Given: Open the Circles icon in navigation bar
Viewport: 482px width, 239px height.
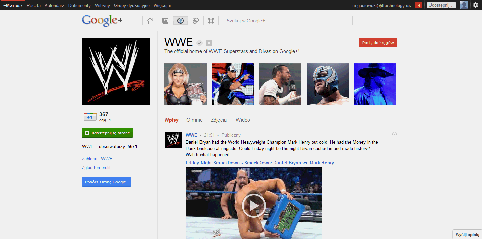Looking at the screenshot, I should point(196,21).
